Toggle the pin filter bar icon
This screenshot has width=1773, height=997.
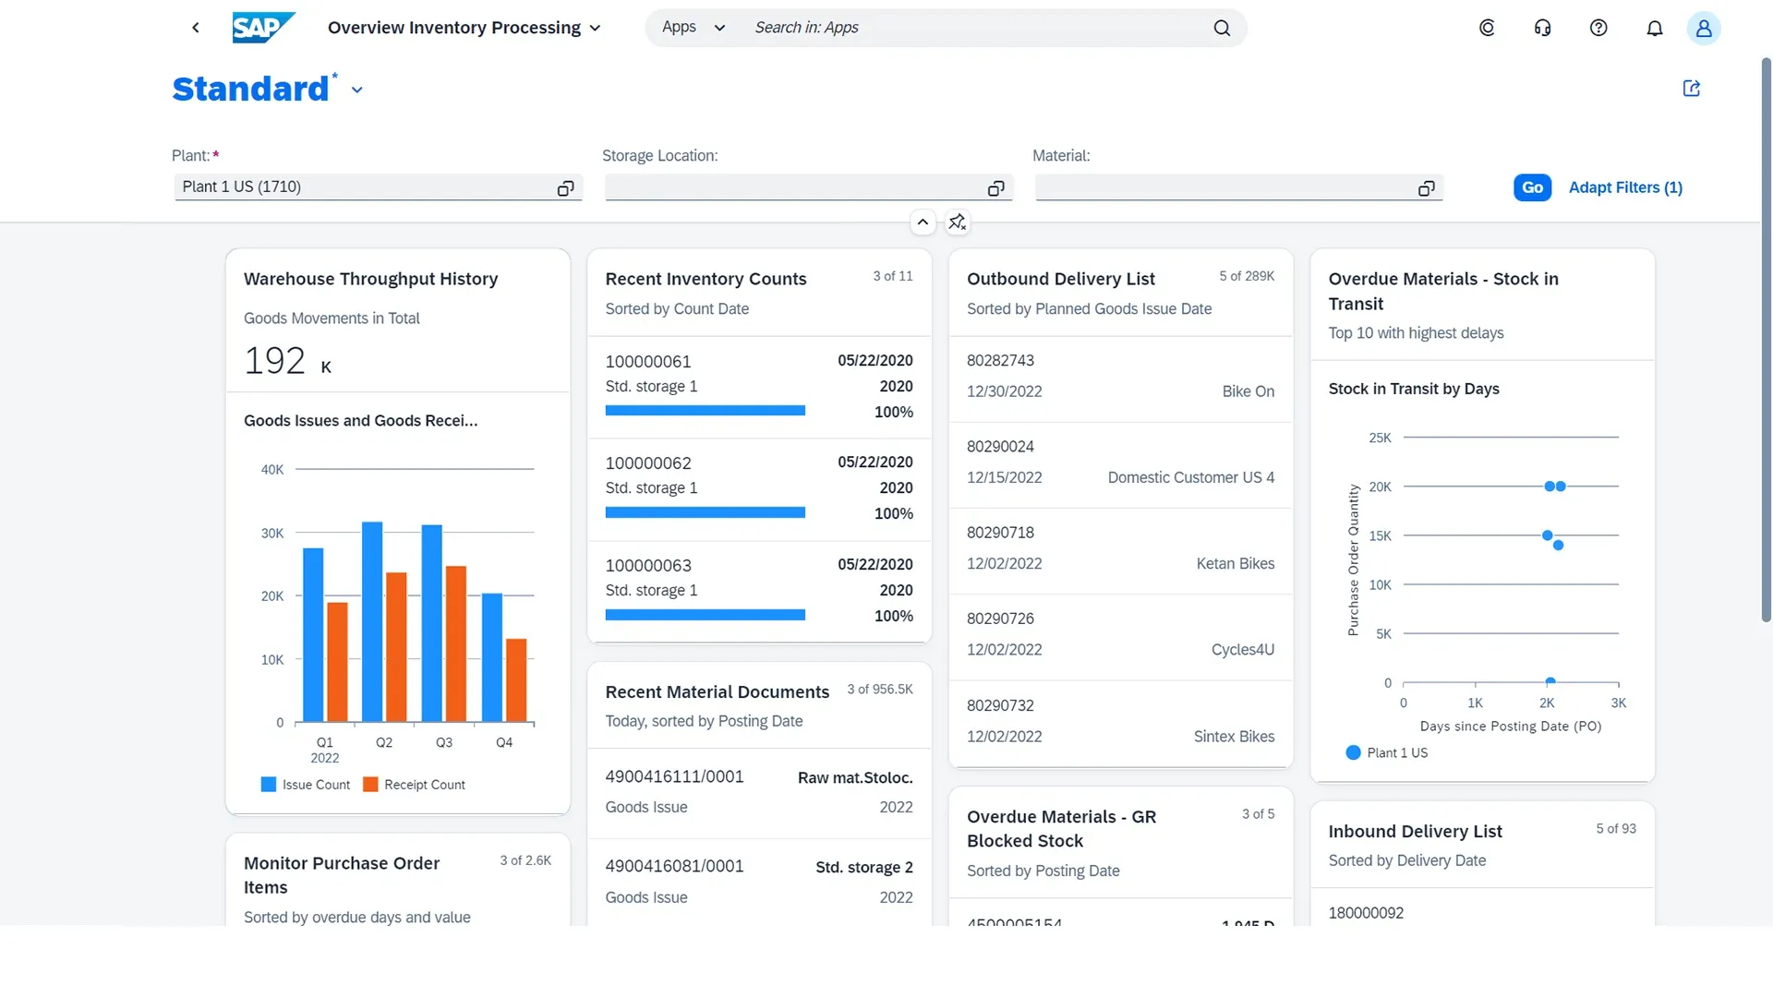pyautogui.click(x=958, y=222)
